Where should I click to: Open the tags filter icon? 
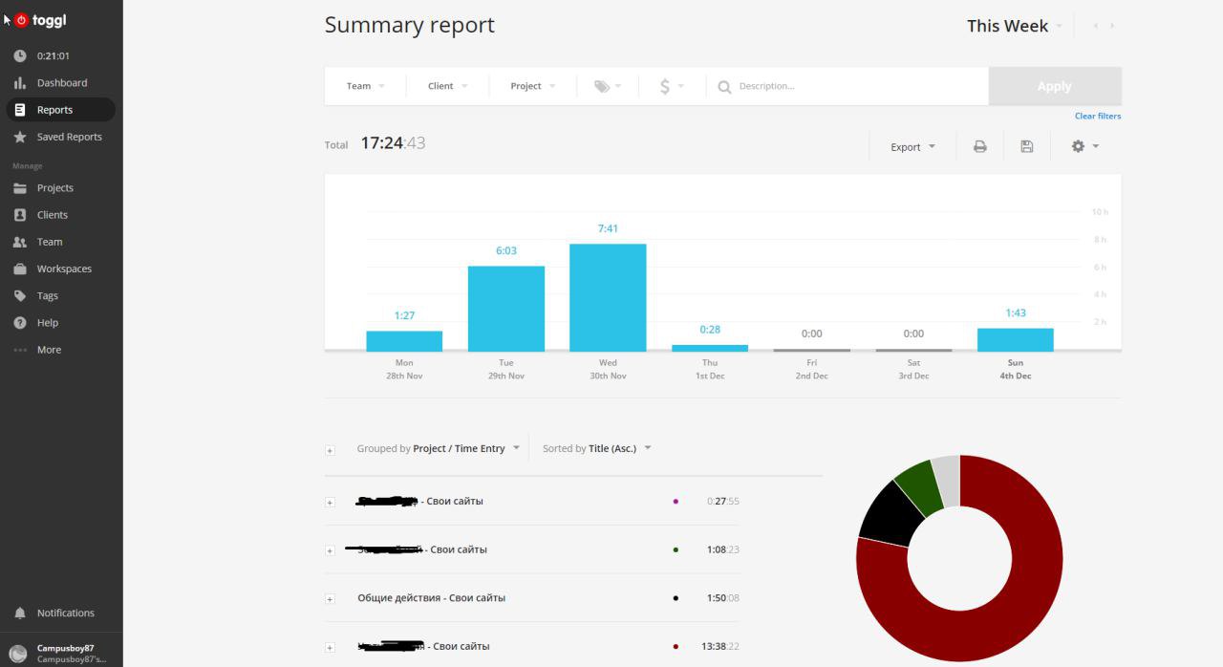(x=608, y=86)
